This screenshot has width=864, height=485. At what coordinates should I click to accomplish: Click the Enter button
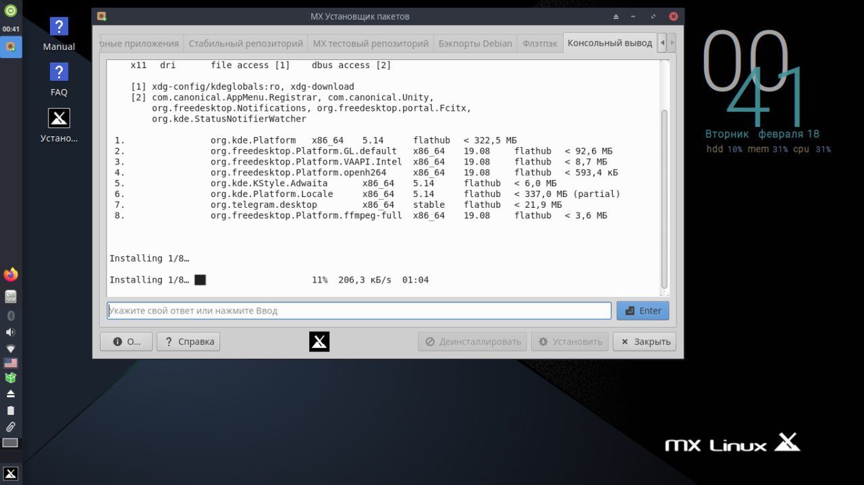pyautogui.click(x=643, y=310)
